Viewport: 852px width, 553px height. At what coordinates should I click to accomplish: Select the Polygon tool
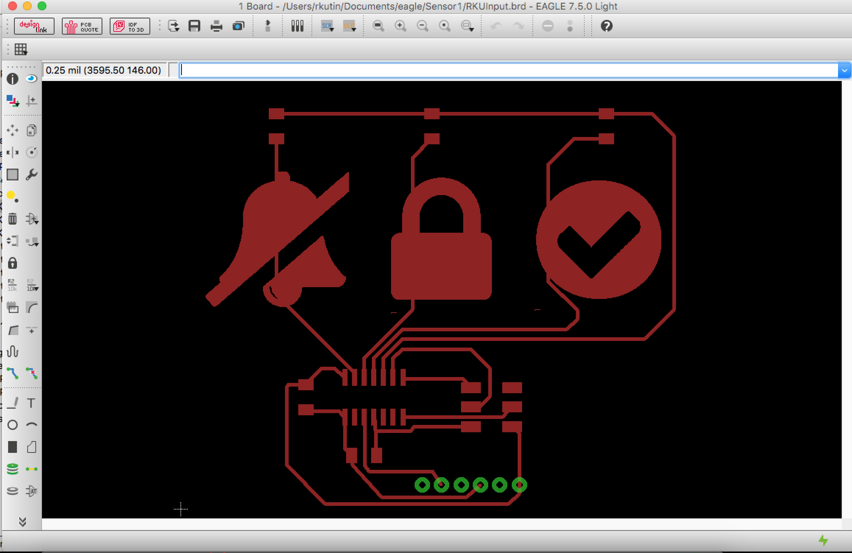point(32,447)
